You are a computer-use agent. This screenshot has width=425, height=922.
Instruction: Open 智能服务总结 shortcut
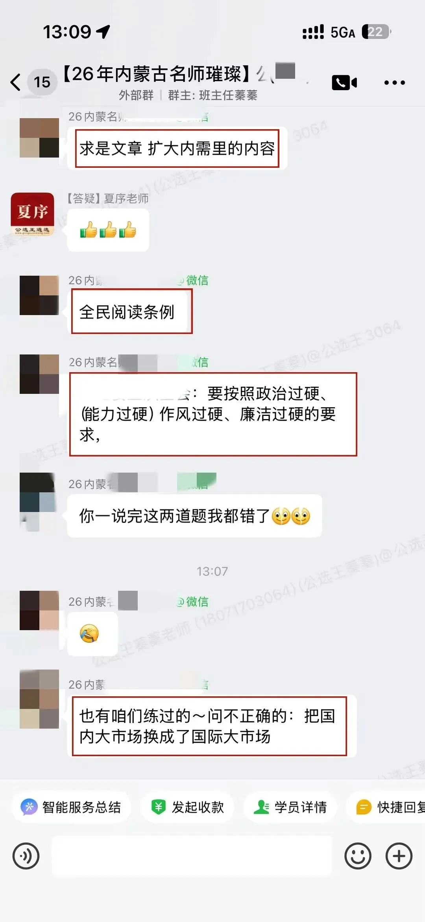[x=71, y=807]
